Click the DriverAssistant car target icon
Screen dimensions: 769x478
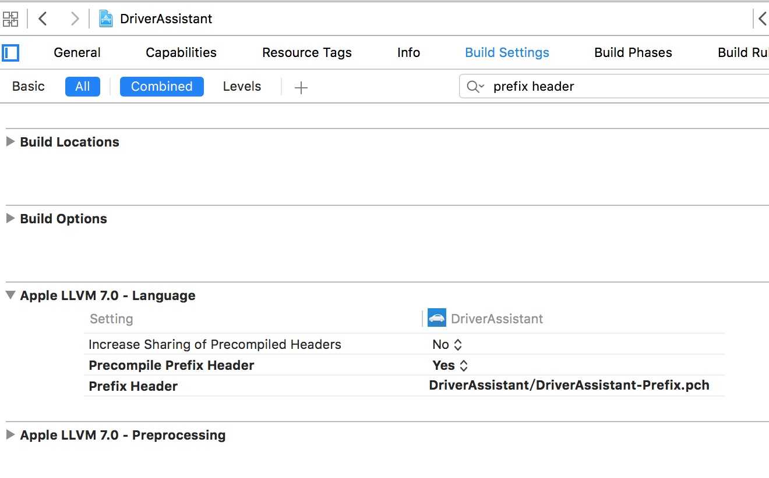point(436,318)
